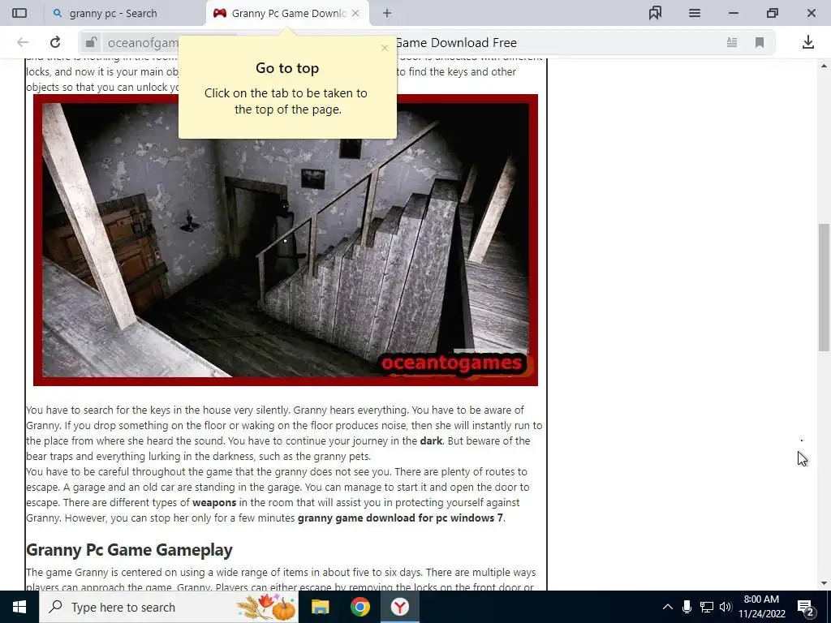Bookmark this page with the bookmark icon
The width and height of the screenshot is (831, 623).
point(760,42)
